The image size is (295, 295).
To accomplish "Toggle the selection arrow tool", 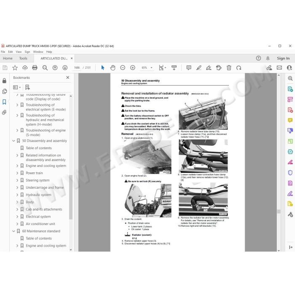I will (x=103, y=68).
